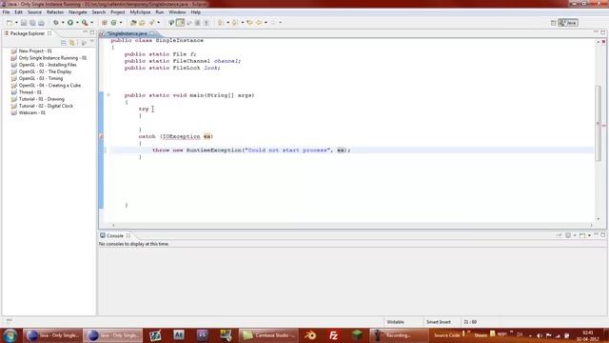Click the Save toolbar icon

[24, 23]
